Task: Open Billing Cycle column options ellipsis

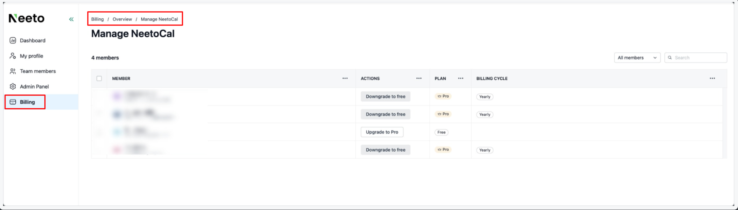Action: (712, 78)
